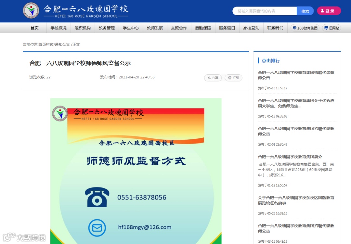Open the 首页 menu item

tap(34, 28)
